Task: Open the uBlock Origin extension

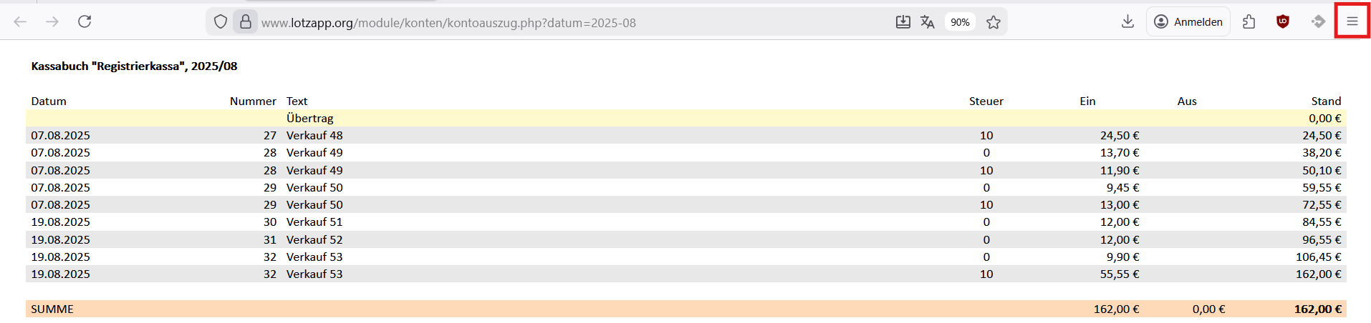Action: click(x=1283, y=22)
